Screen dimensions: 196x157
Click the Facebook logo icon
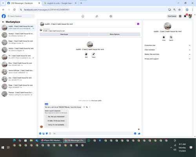(x=4, y=16)
